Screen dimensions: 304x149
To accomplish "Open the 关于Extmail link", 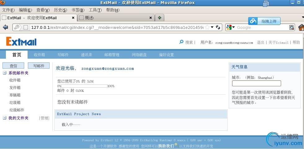I will click(x=278, y=42).
